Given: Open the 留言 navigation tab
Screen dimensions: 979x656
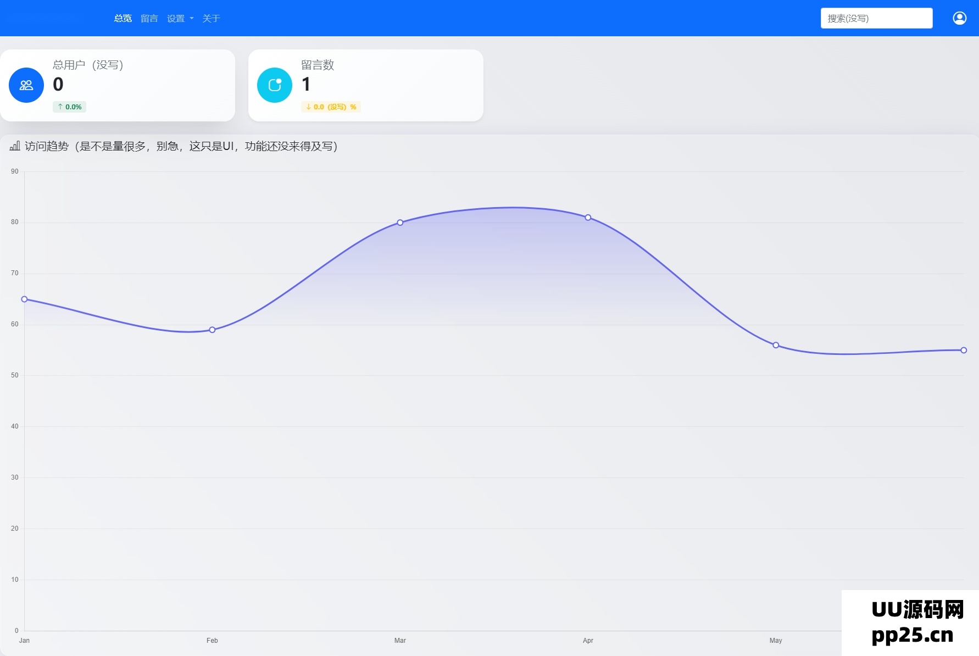Looking at the screenshot, I should [149, 19].
